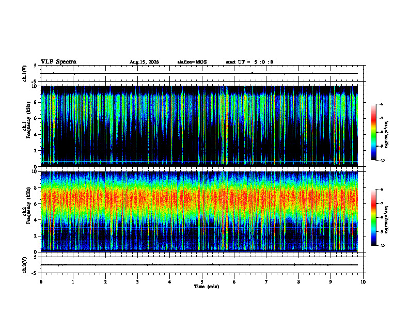Click the ch.2 spectrogram plot area
409x316 pixels.
pos(202,212)
